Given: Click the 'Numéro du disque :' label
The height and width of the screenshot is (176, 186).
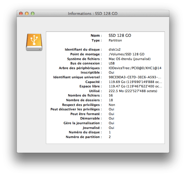Looking at the screenshot, I should (x=85, y=132).
